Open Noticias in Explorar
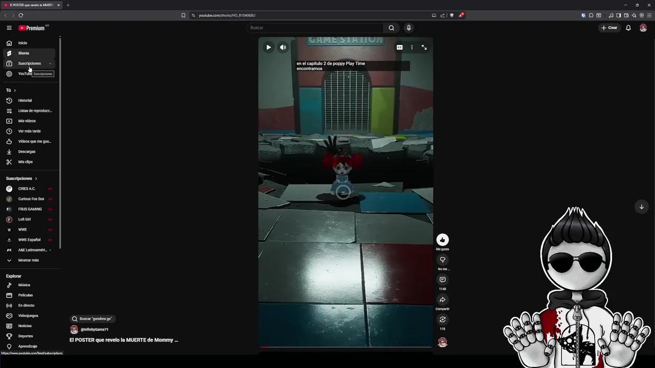This screenshot has width=655, height=368. (x=29, y=326)
